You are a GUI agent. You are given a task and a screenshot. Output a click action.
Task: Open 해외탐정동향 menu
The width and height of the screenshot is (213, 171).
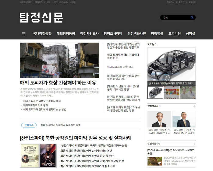[x=66, y=34]
